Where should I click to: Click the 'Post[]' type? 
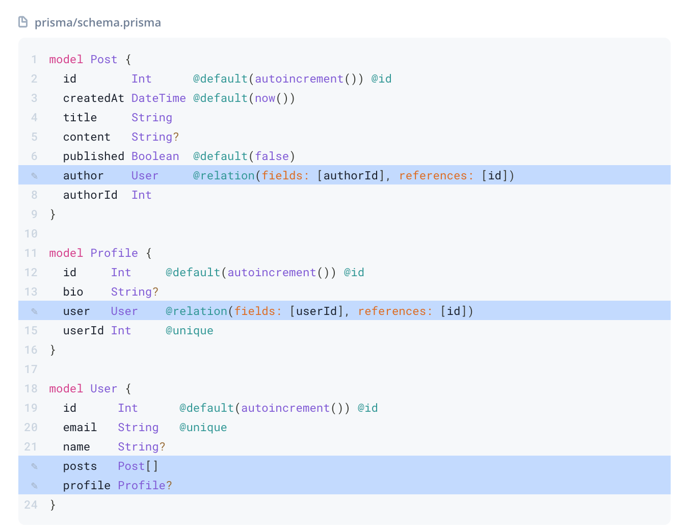pyautogui.click(x=138, y=466)
